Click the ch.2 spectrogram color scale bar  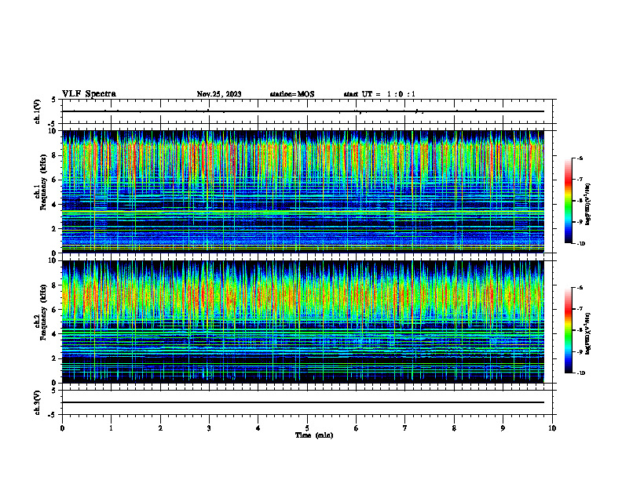568,330
